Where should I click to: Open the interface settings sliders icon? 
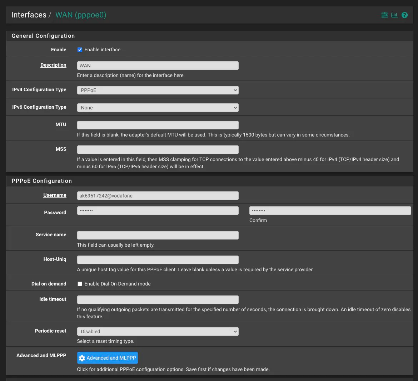coord(384,15)
